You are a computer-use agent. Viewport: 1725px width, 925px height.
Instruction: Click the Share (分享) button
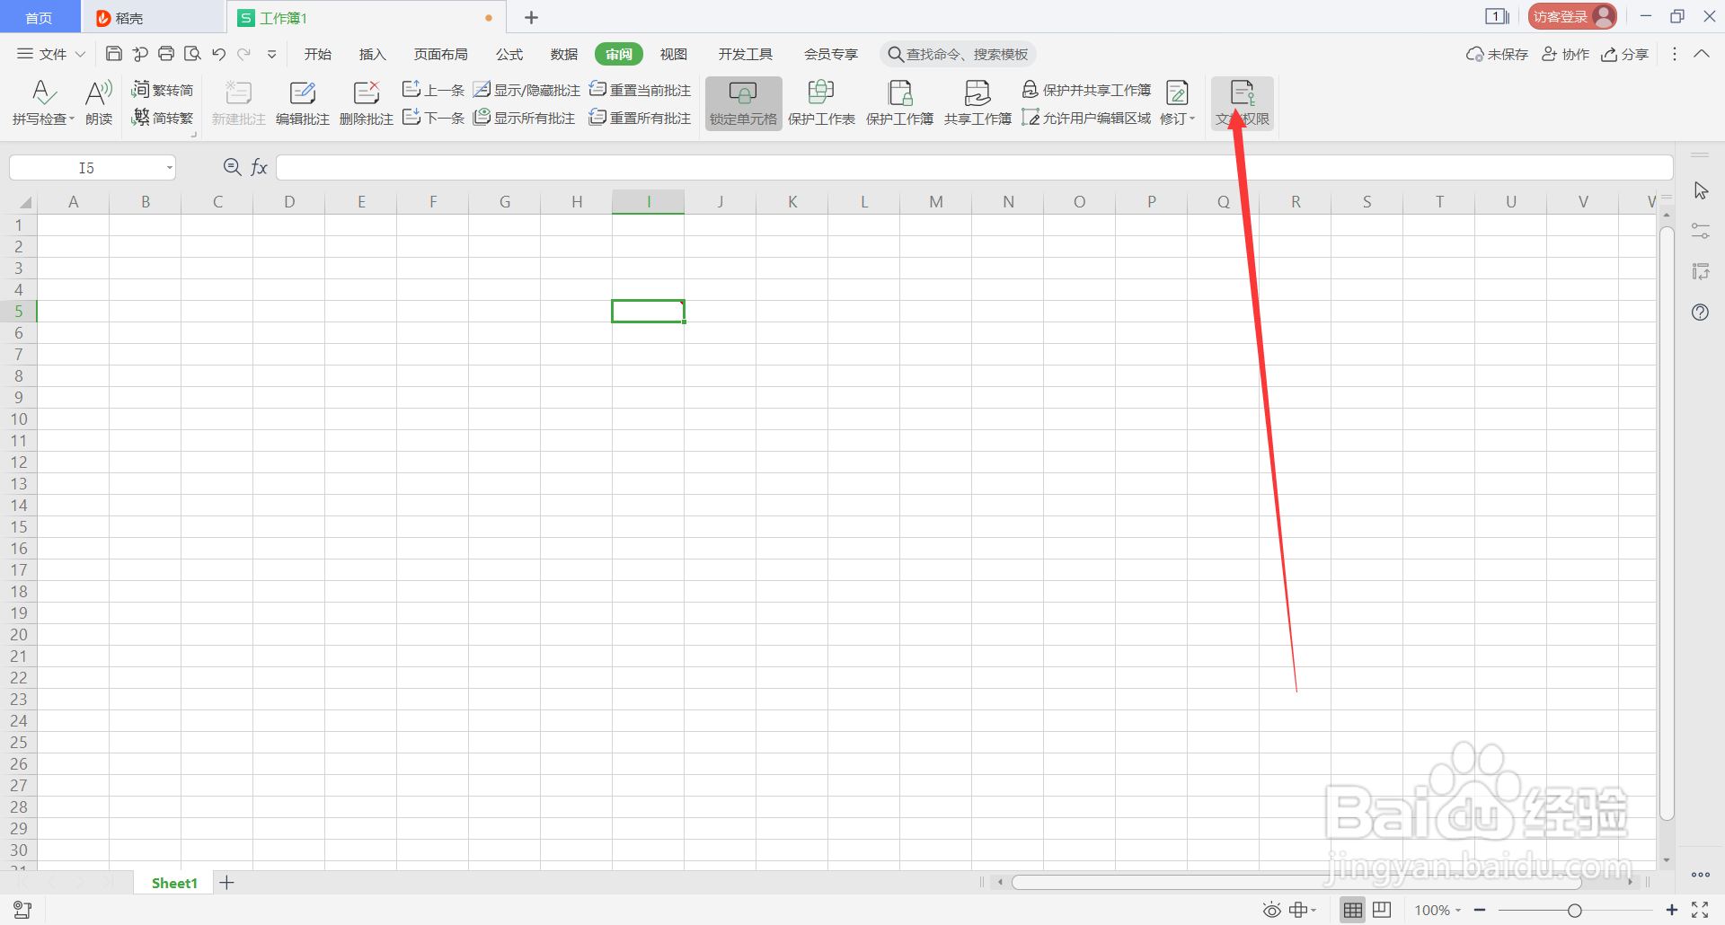pos(1624,54)
